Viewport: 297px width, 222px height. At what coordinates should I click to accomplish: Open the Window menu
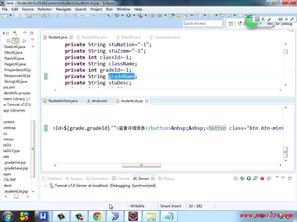123,9
